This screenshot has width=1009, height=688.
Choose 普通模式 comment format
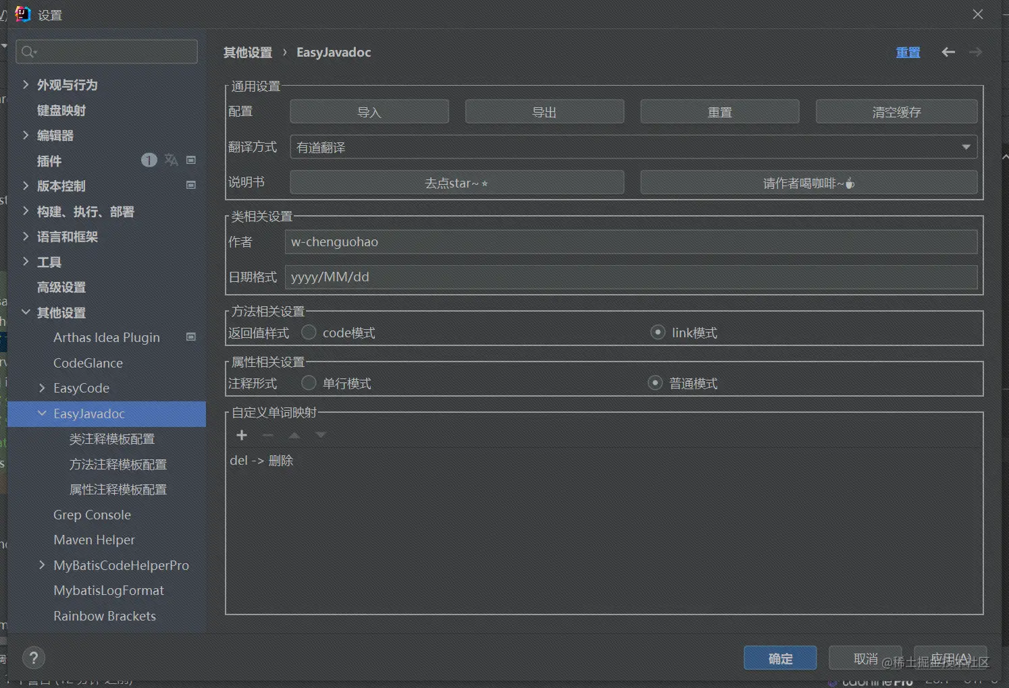[654, 383]
